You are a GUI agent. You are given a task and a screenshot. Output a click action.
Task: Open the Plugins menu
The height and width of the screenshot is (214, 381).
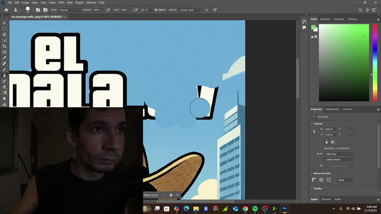[x=79, y=2]
